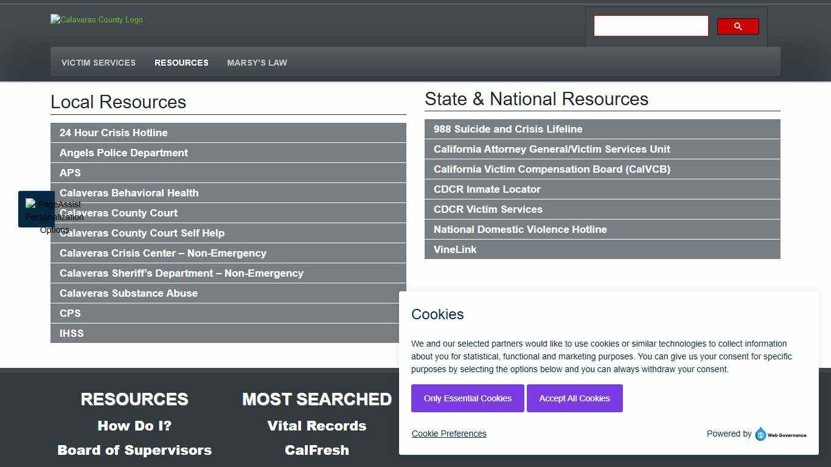Click the Web Governance logo
The height and width of the screenshot is (467, 831).
tap(781, 434)
